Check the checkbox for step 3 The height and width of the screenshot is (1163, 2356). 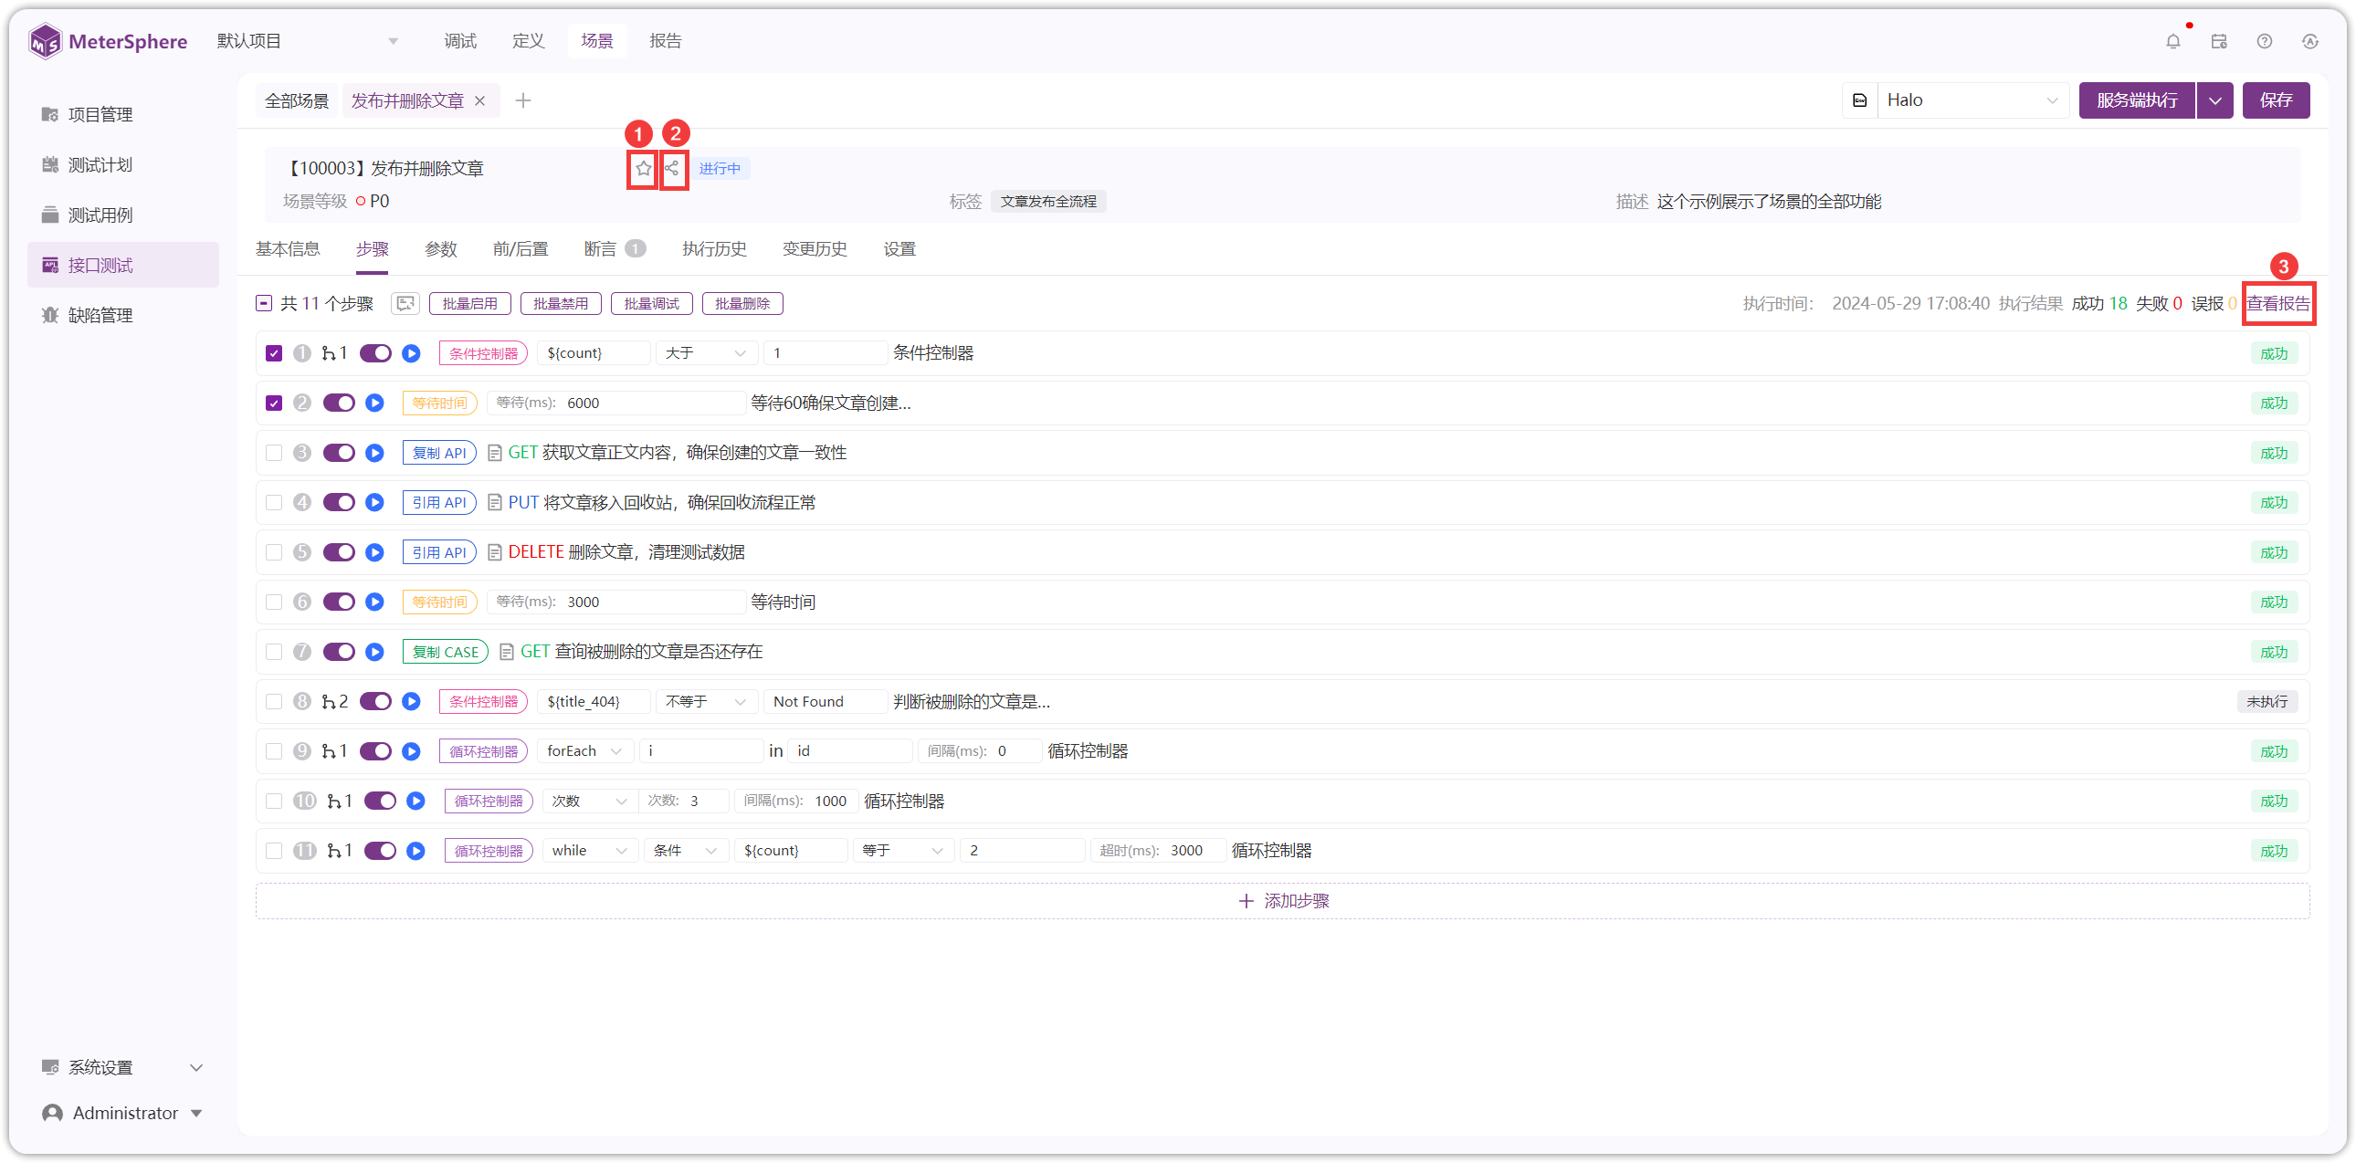pyautogui.click(x=273, y=453)
